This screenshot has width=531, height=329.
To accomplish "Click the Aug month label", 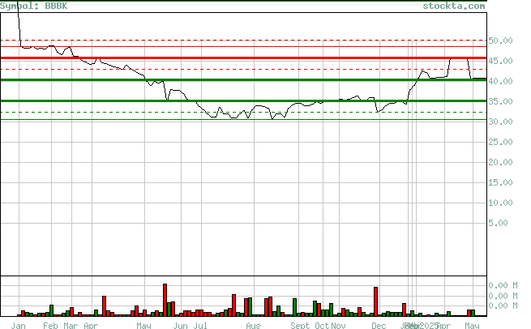I will click(x=253, y=326).
